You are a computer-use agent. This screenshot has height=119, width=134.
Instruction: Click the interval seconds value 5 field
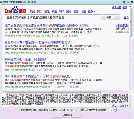pos(111,110)
